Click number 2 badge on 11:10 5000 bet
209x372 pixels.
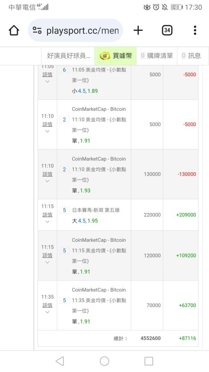click(64, 119)
